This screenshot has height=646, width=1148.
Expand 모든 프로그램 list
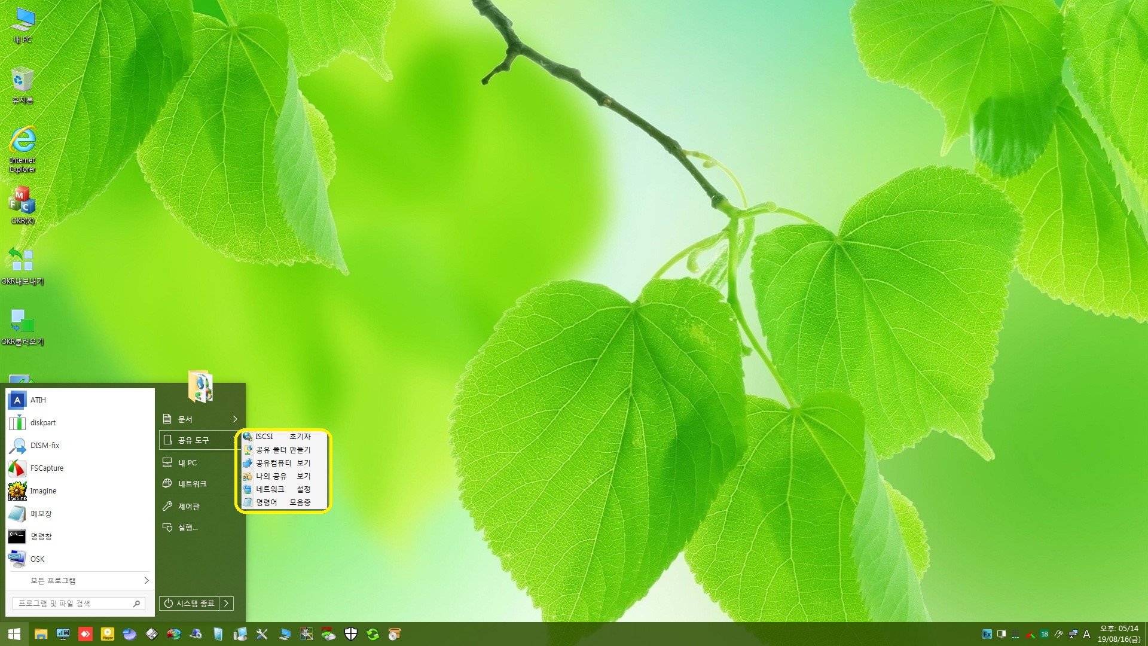point(80,580)
